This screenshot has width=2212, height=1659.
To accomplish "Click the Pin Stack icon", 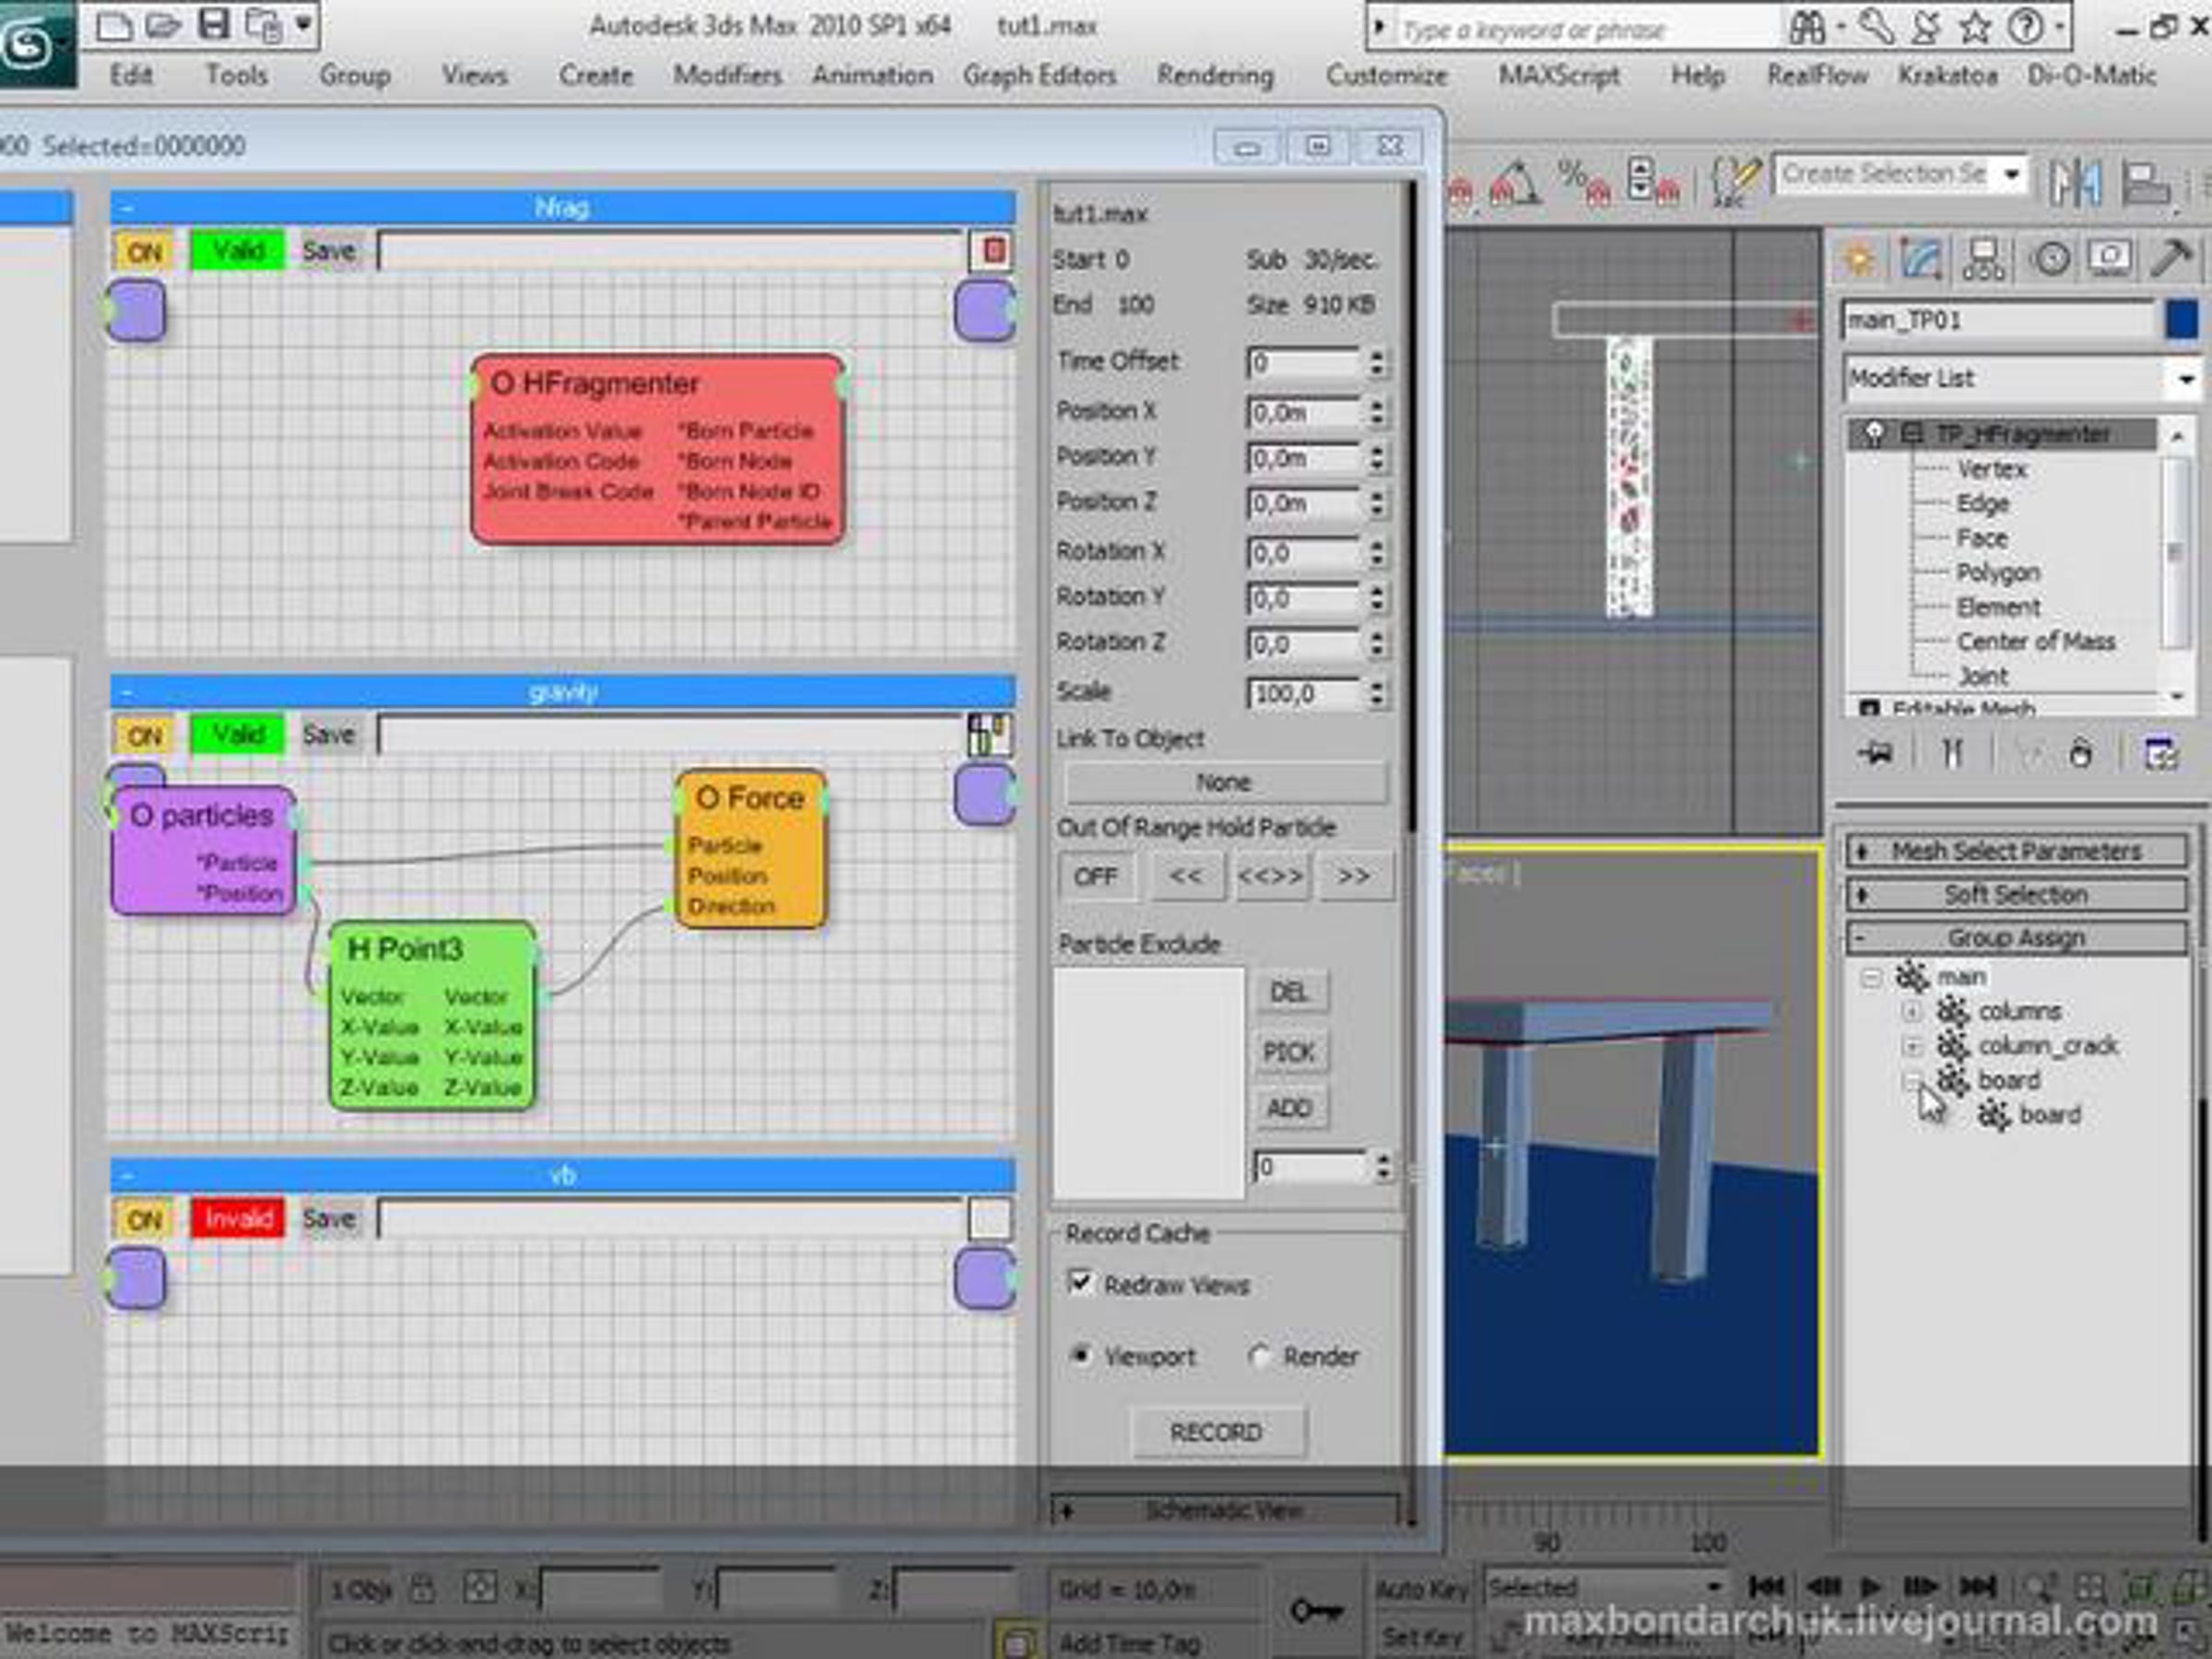I will click(x=1876, y=752).
